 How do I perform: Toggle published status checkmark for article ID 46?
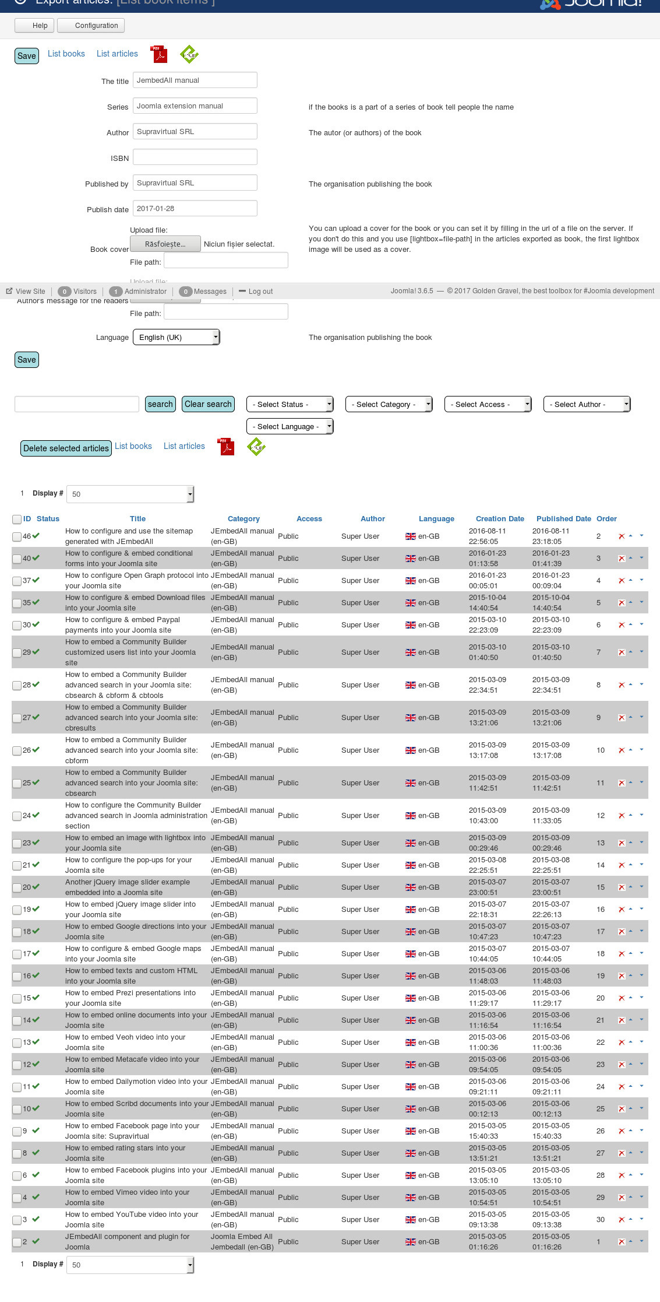[x=36, y=536]
